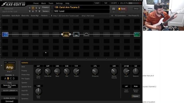The image size is (184, 103).
Task: Select scene 6 button
Action: [x=33, y=11]
